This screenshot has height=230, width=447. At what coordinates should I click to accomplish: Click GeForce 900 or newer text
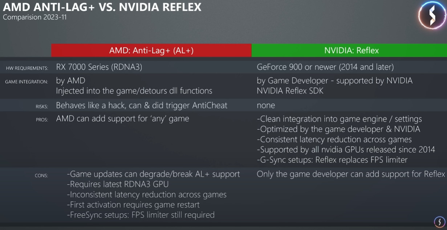325,67
